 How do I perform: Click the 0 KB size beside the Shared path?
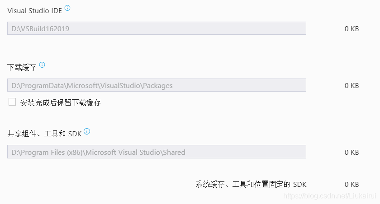coord(351,152)
